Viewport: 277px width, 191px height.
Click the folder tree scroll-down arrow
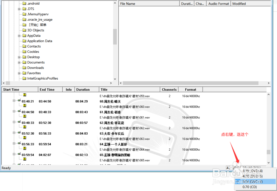click(x=115, y=79)
